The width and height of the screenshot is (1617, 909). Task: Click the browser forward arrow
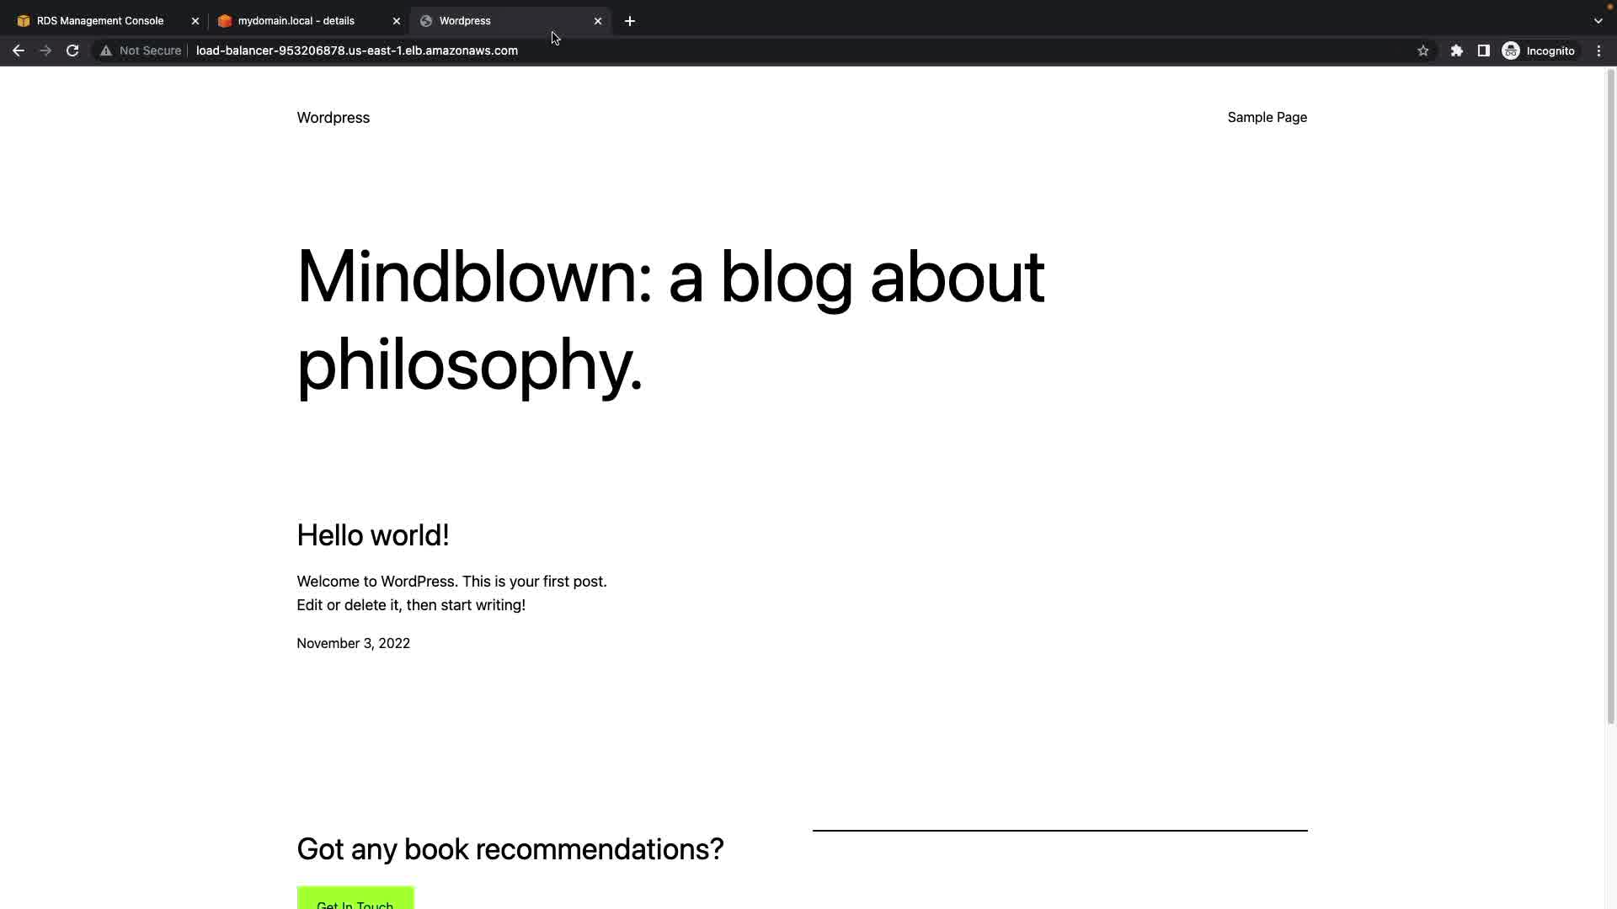point(45,50)
